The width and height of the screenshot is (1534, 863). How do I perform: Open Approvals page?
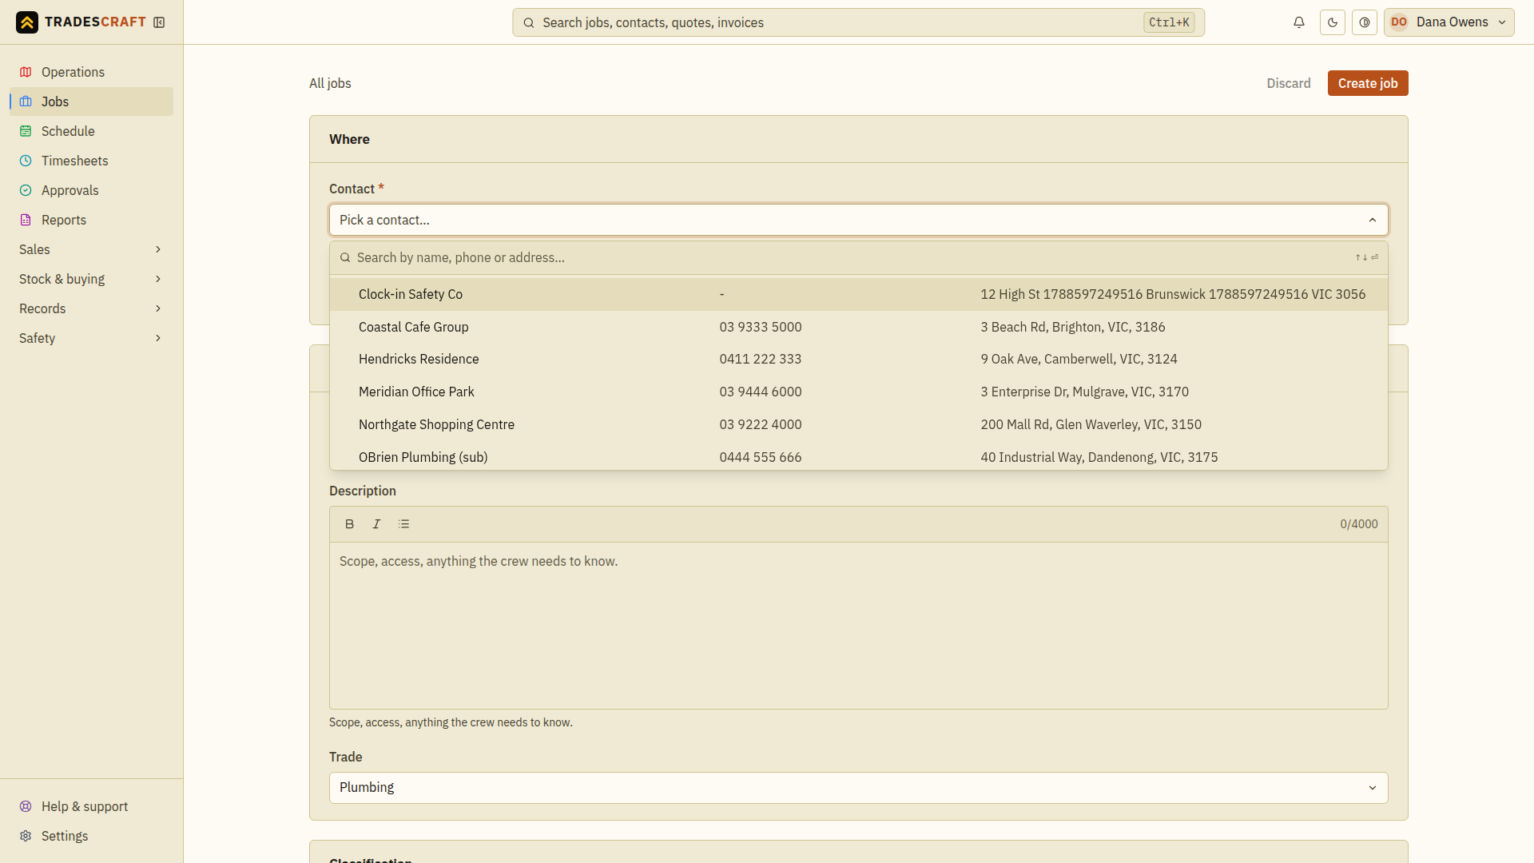point(91,190)
